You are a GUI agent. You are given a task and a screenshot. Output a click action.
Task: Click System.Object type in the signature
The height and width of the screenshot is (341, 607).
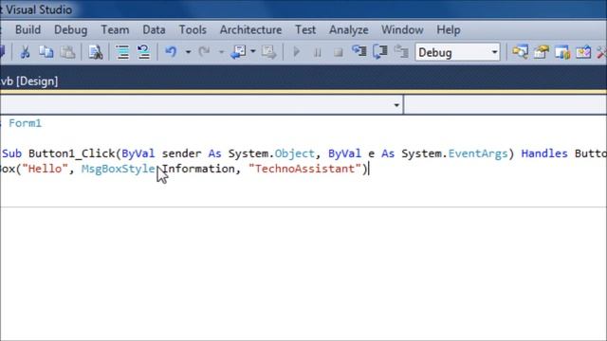click(x=271, y=153)
